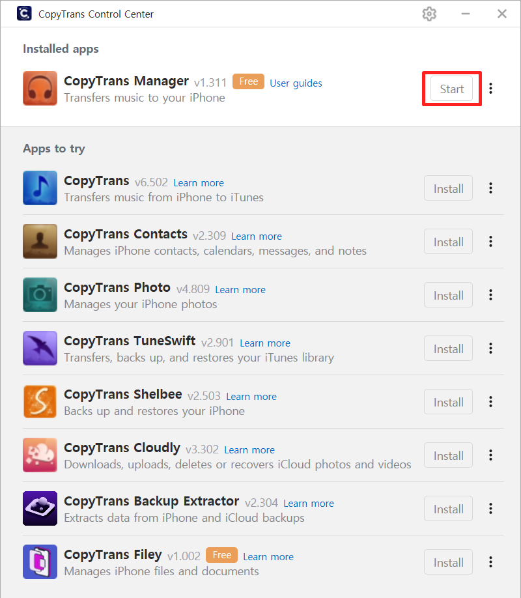Open Learn more for CopyTrans Cloudly
The image size is (521, 598).
pos(249,449)
